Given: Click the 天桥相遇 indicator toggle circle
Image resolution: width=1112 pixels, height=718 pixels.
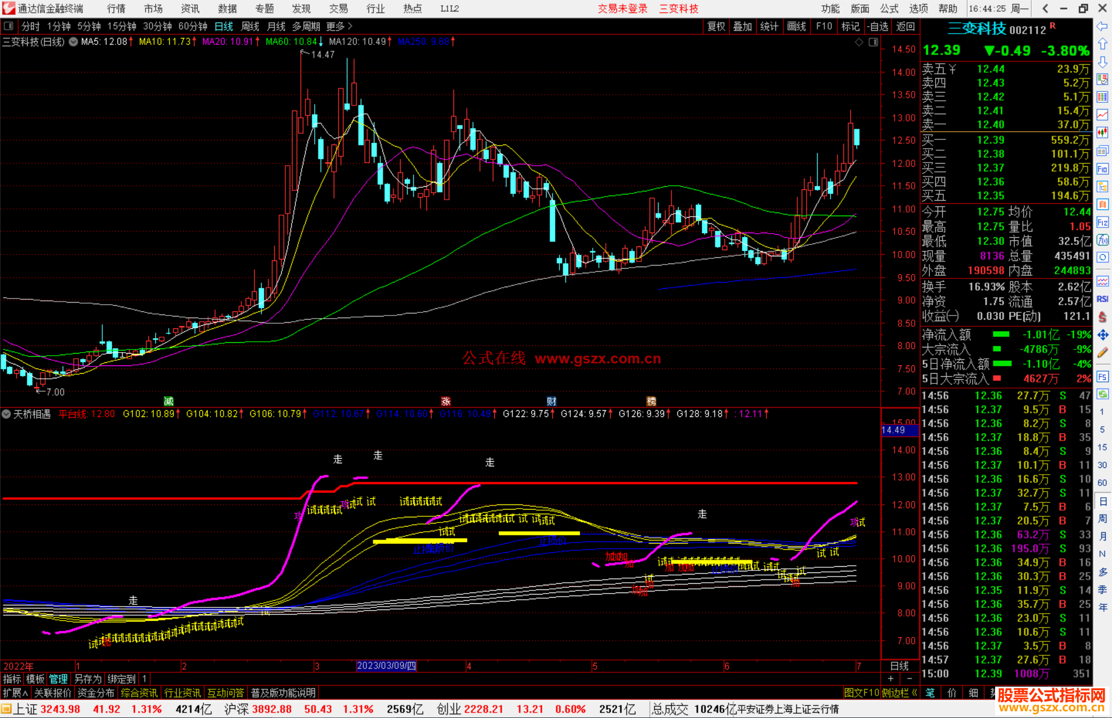Looking at the screenshot, I should pyautogui.click(x=6, y=414).
